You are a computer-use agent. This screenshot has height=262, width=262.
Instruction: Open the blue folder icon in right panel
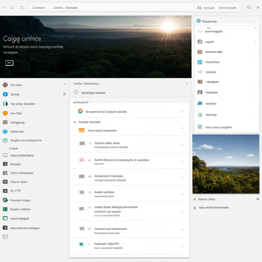200,103
